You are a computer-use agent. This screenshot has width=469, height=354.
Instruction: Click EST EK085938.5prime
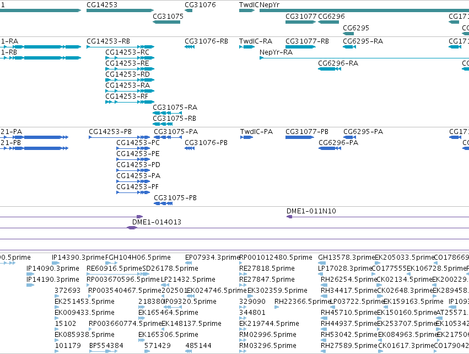[84, 335]
